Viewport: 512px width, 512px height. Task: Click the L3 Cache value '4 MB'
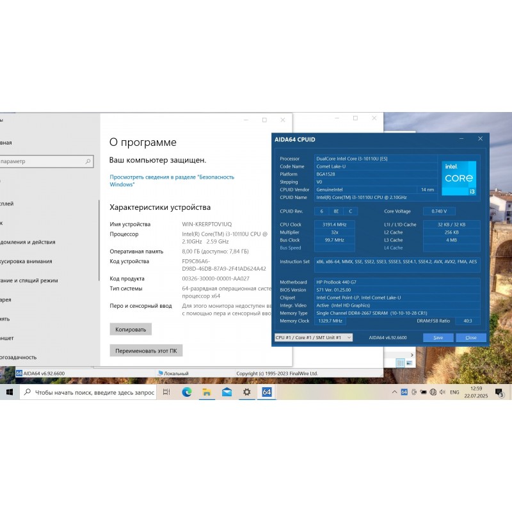[452, 241]
